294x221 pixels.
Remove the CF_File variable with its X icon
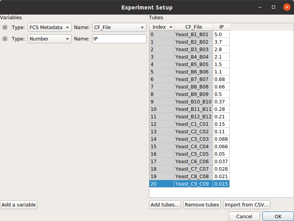pos(5,28)
